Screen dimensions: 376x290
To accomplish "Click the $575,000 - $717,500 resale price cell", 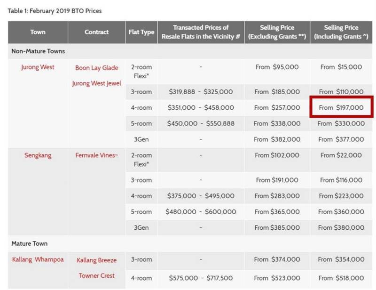I will pos(201,279).
